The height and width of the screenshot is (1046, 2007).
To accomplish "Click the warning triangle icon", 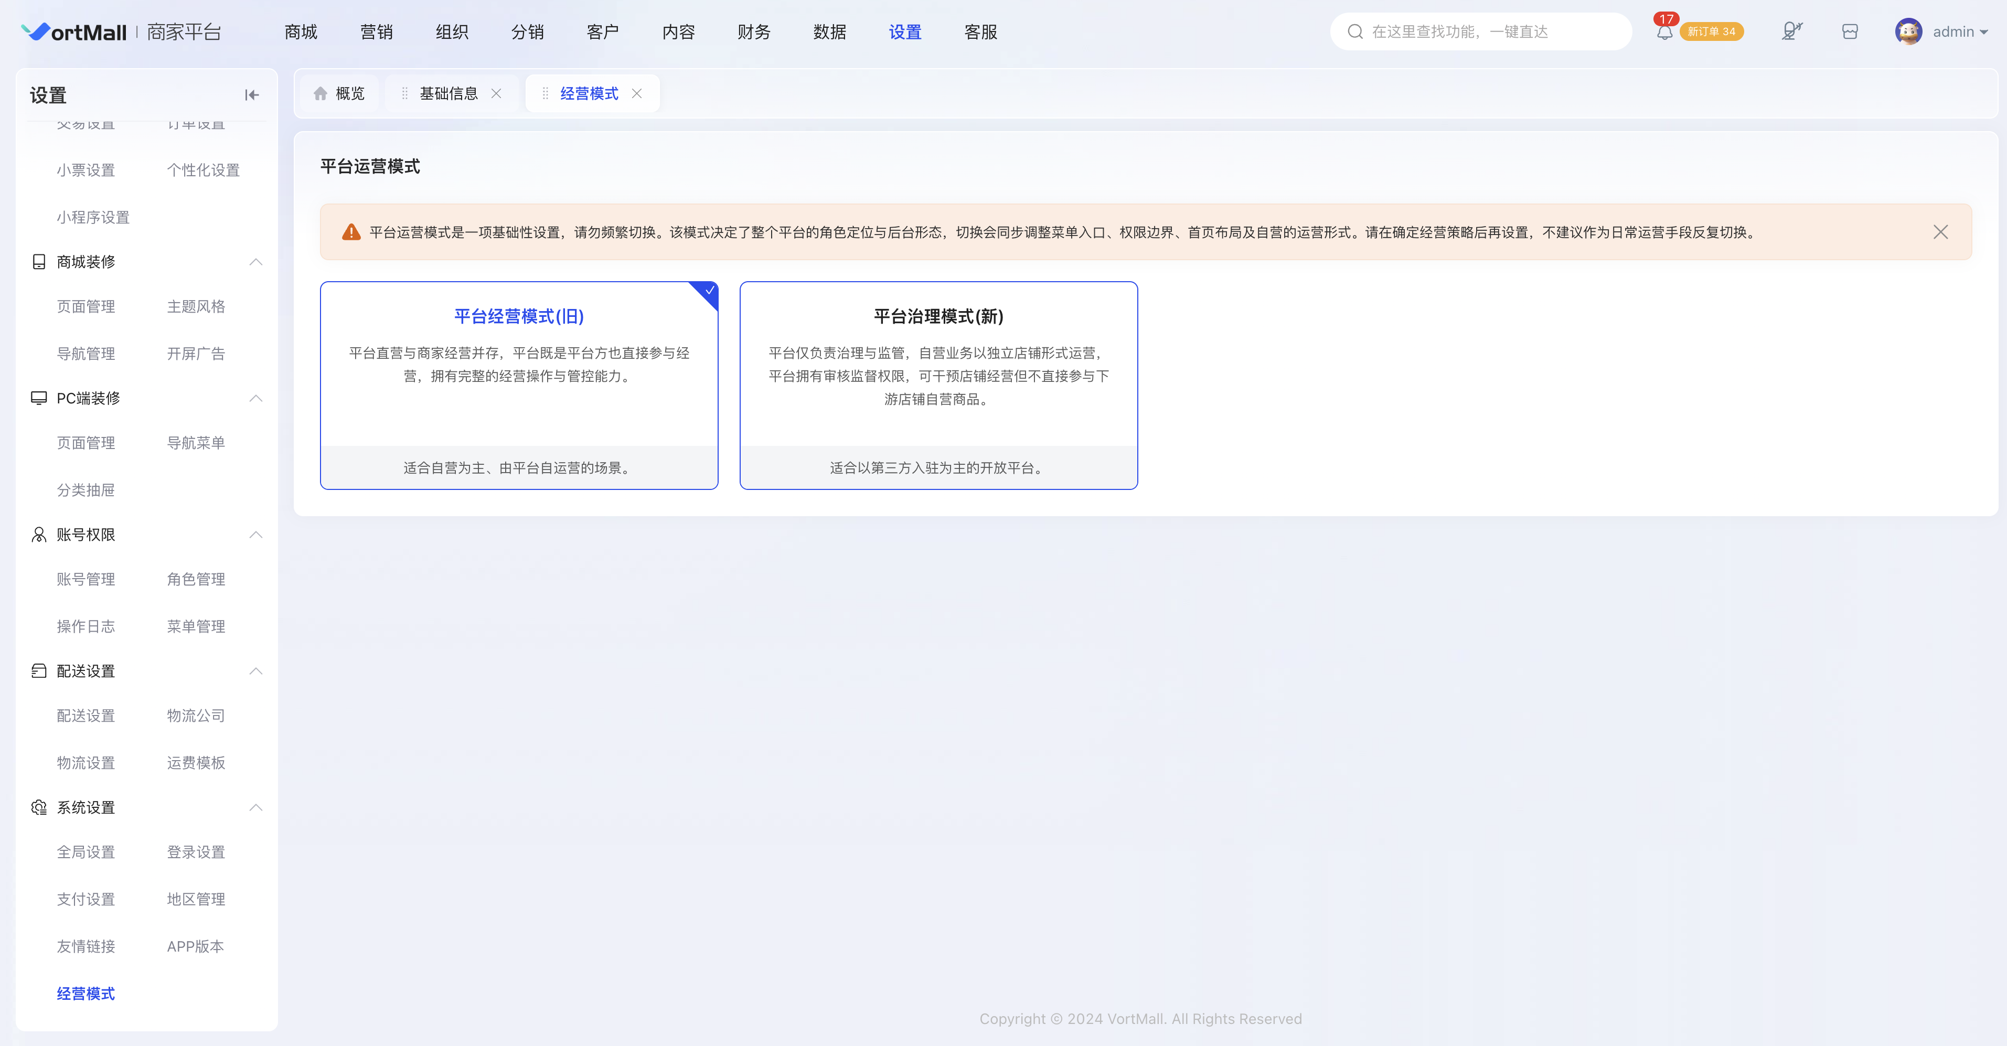I will (x=351, y=232).
